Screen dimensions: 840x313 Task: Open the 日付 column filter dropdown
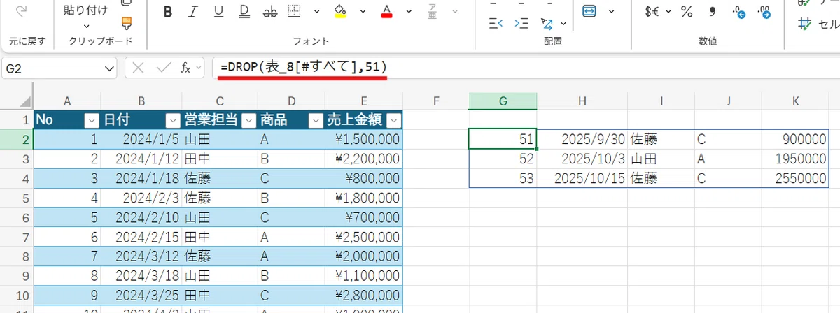(174, 119)
